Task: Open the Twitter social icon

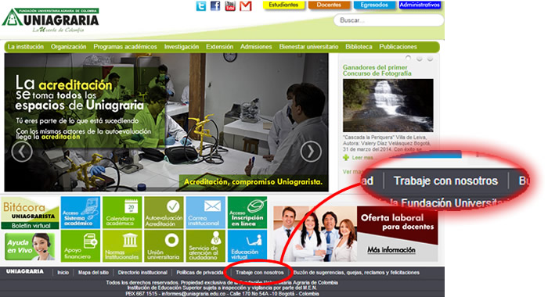Action: click(201, 6)
